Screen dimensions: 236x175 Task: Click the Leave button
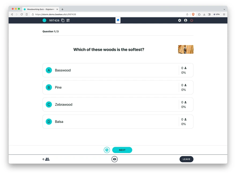pyautogui.click(x=186, y=159)
